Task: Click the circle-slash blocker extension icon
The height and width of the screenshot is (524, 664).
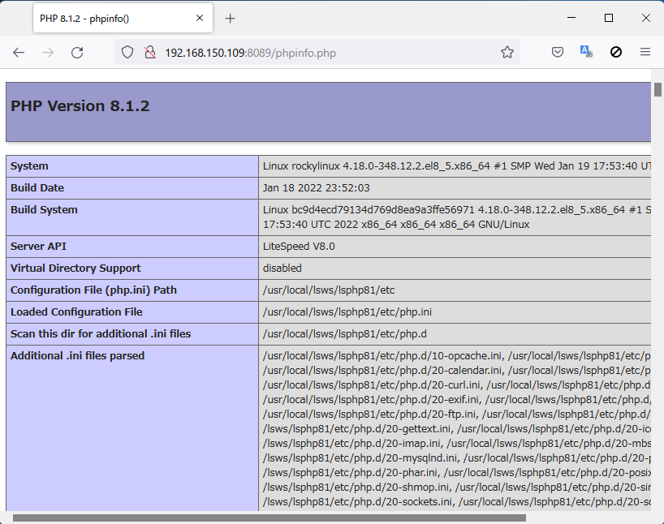Action: pyautogui.click(x=616, y=53)
